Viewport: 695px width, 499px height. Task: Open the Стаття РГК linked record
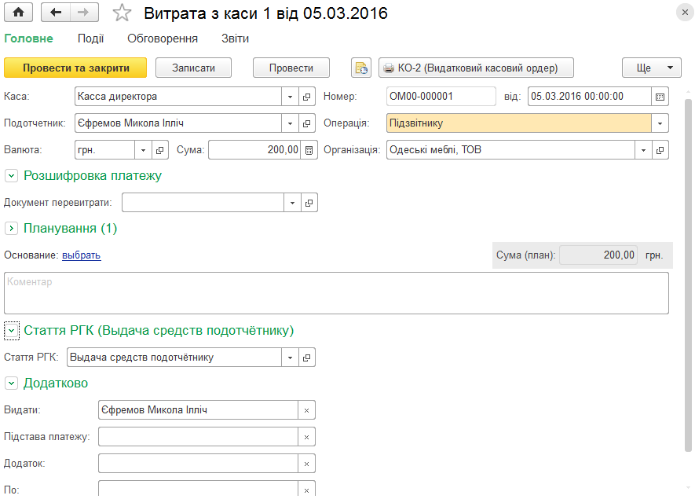[307, 358]
